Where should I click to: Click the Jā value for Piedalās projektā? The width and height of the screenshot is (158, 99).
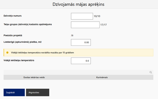72,35
